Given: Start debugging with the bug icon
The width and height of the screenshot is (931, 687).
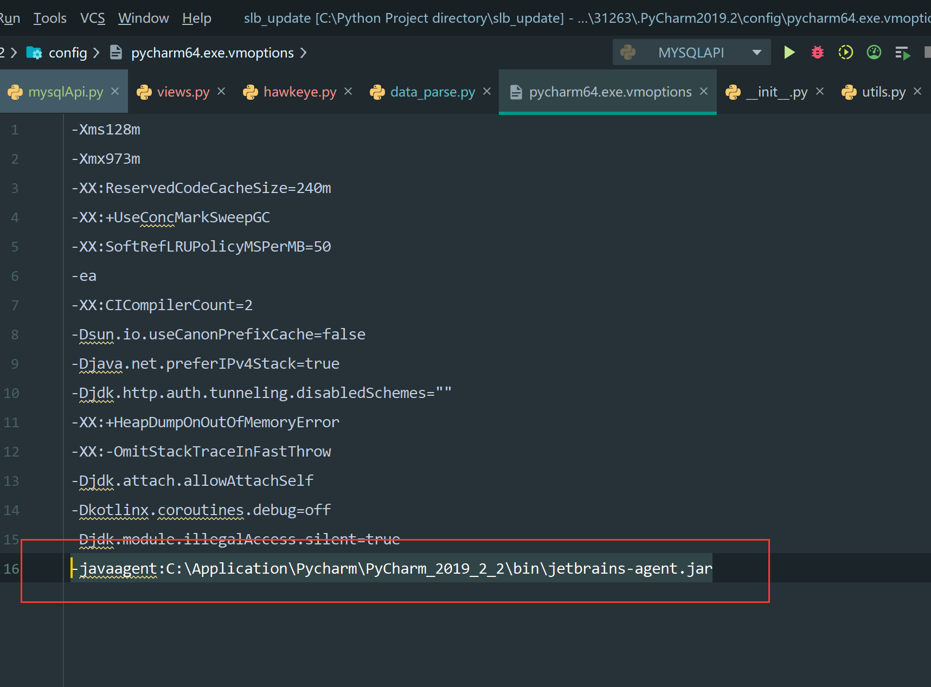Looking at the screenshot, I should click(817, 53).
